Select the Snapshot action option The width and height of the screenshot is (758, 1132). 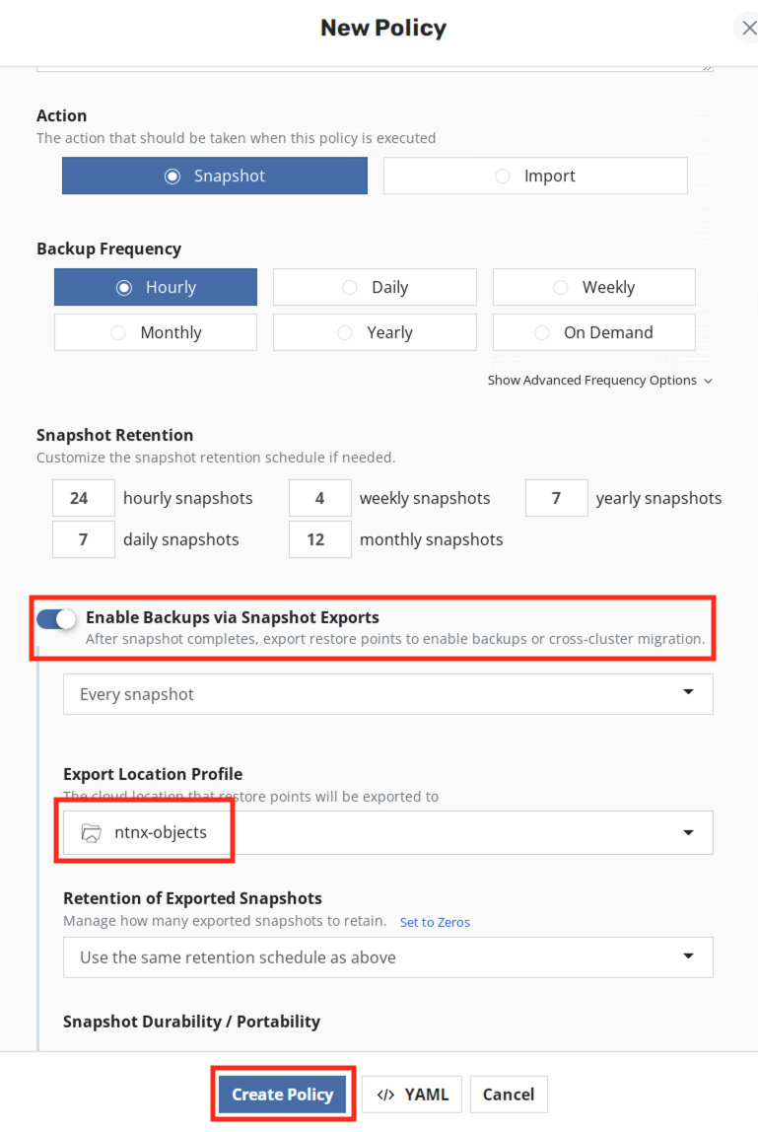point(214,177)
